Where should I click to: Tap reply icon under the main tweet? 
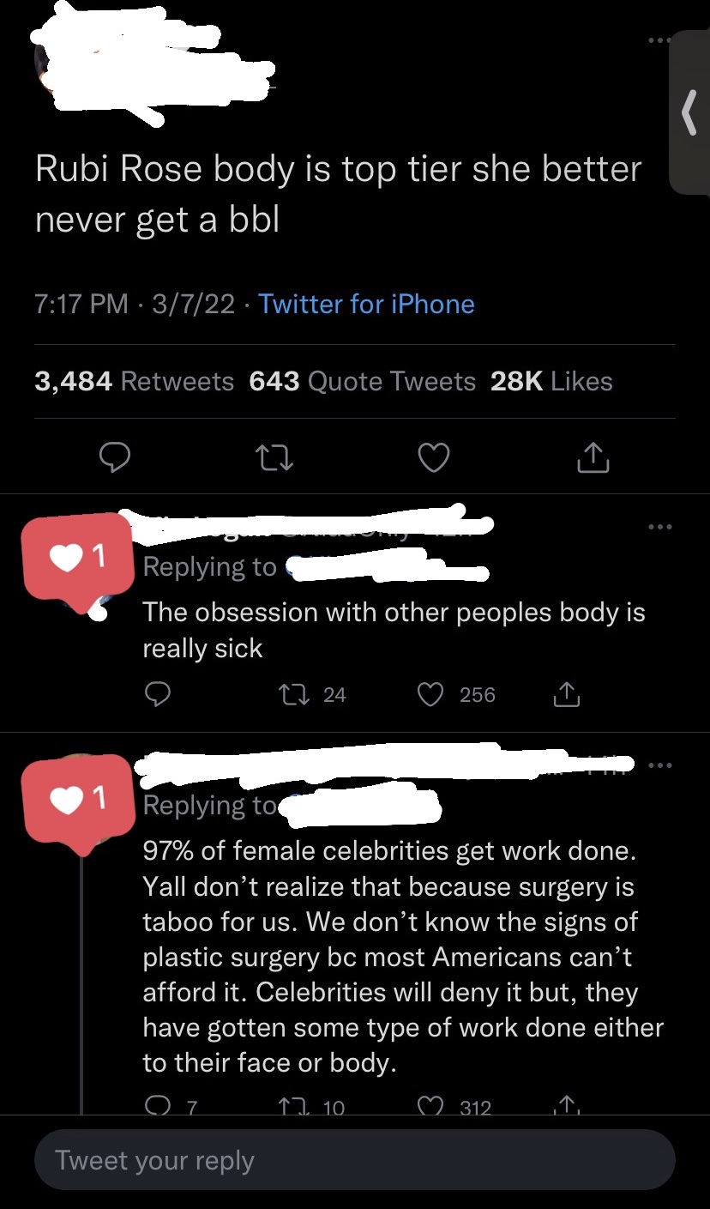[114, 459]
